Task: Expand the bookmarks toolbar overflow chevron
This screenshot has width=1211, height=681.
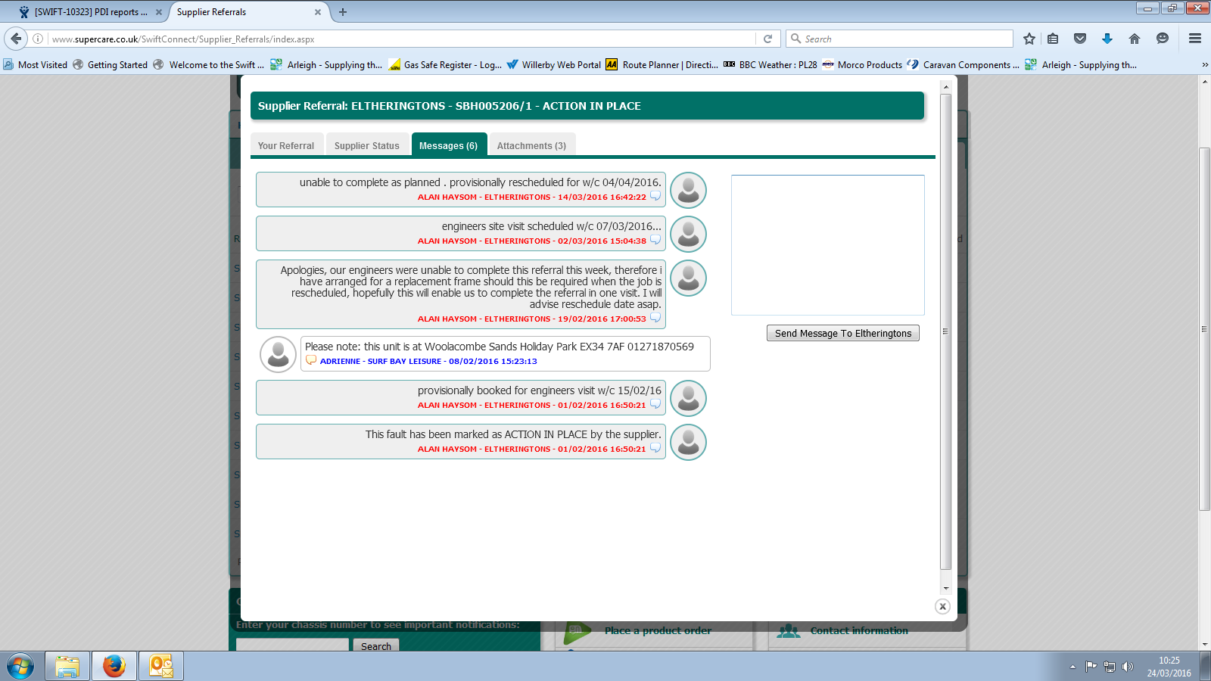Action: point(1204,65)
